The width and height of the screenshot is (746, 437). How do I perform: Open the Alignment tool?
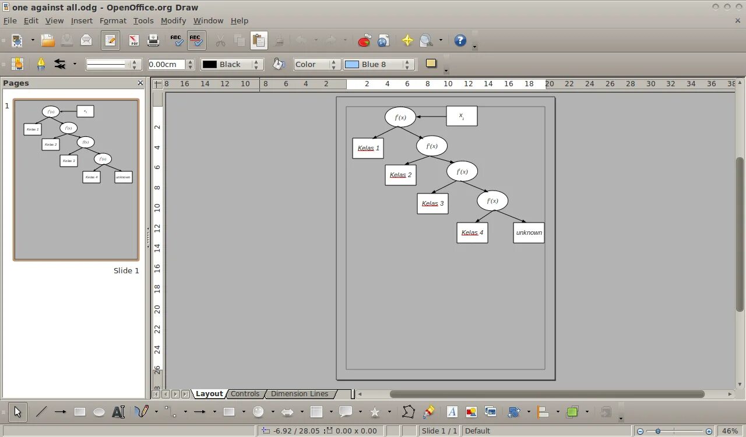tap(543, 412)
